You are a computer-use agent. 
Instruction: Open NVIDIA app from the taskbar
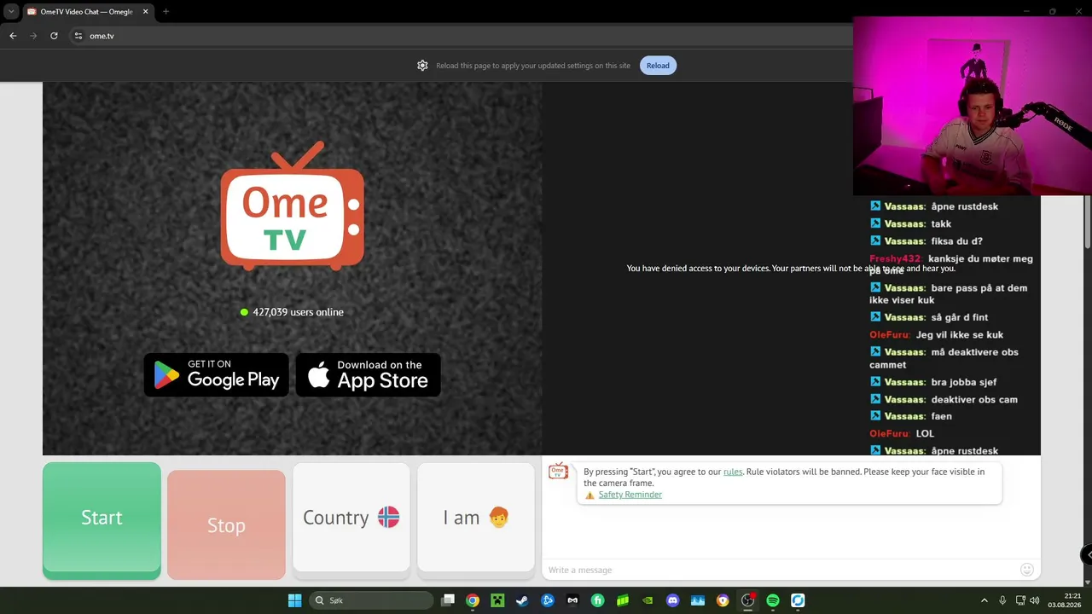(648, 600)
